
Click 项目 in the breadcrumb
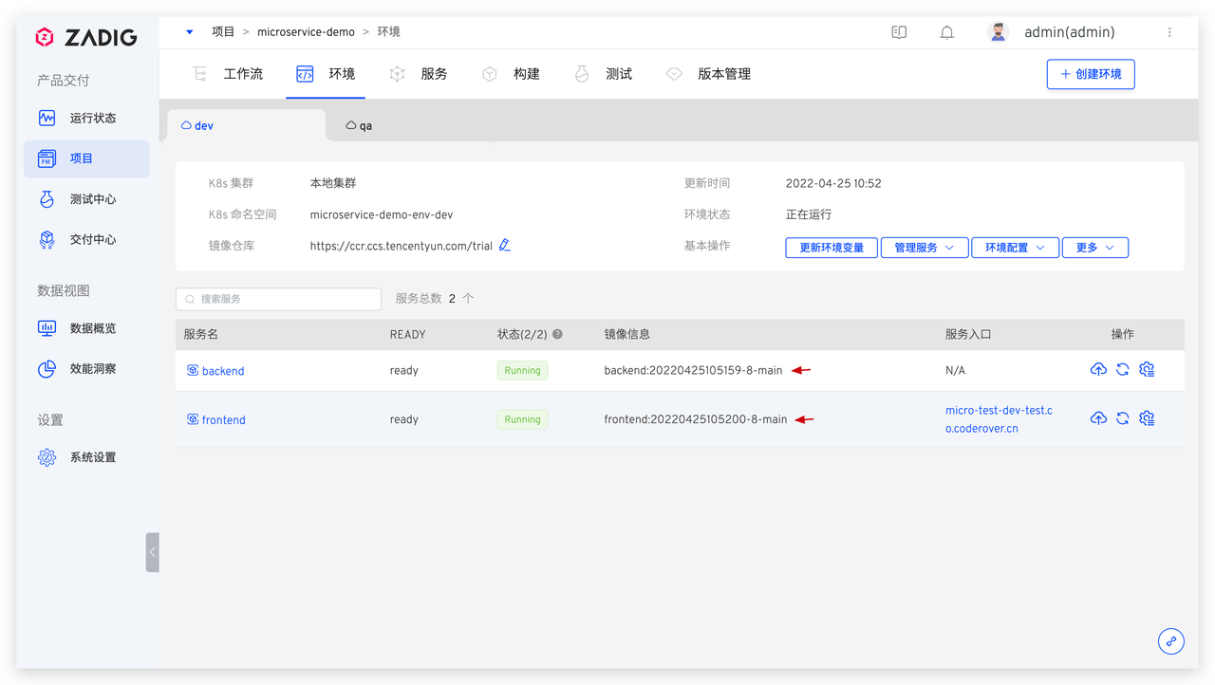click(x=223, y=32)
